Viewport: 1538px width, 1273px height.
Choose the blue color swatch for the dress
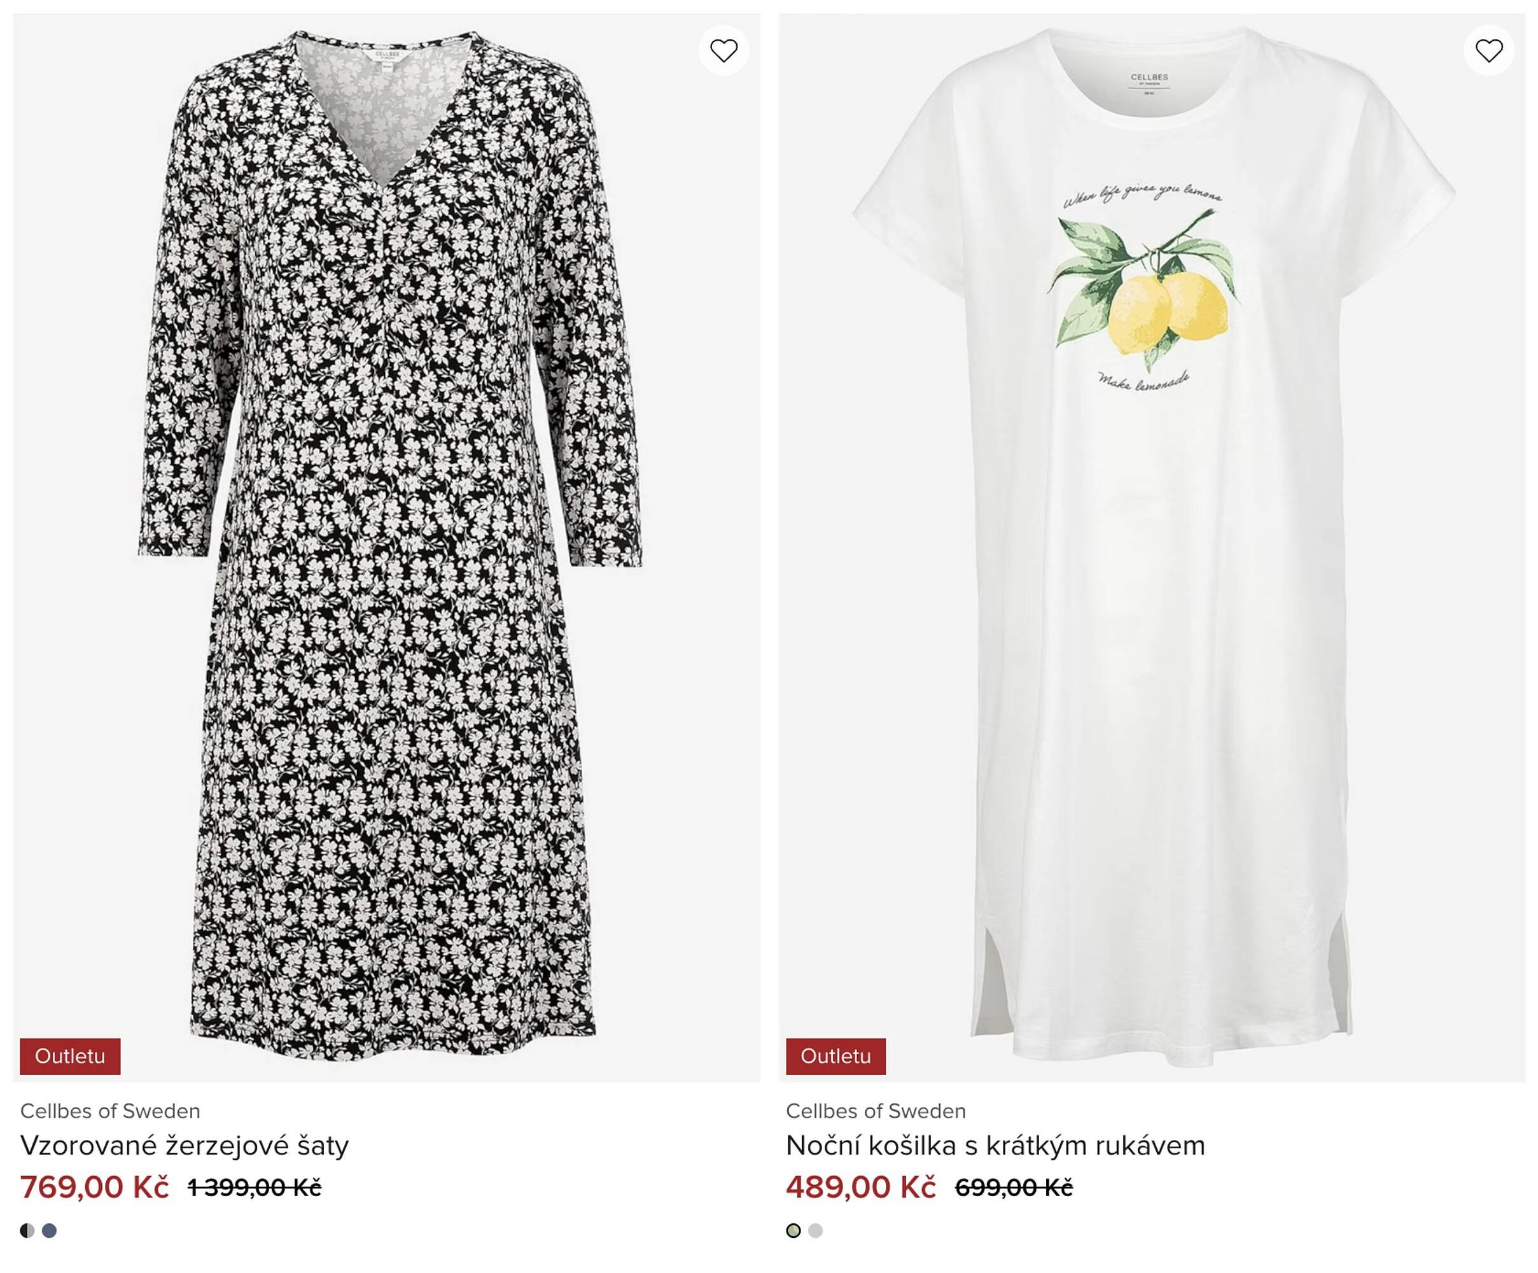(x=49, y=1230)
